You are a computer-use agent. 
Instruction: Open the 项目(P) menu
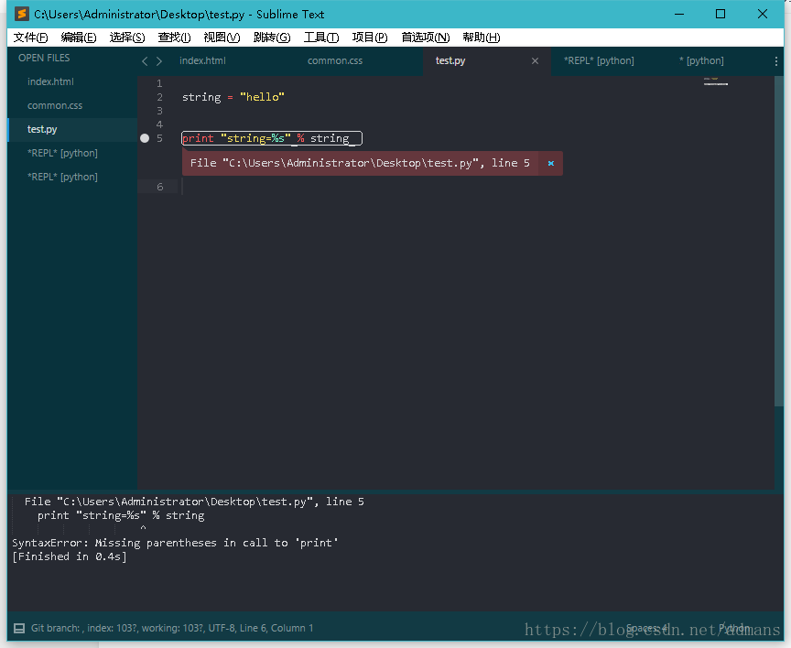click(369, 38)
